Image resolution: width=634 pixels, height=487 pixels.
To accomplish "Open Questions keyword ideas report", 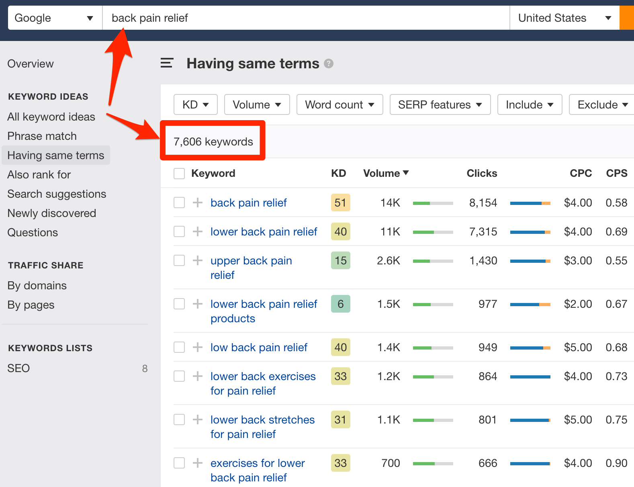I will [33, 232].
